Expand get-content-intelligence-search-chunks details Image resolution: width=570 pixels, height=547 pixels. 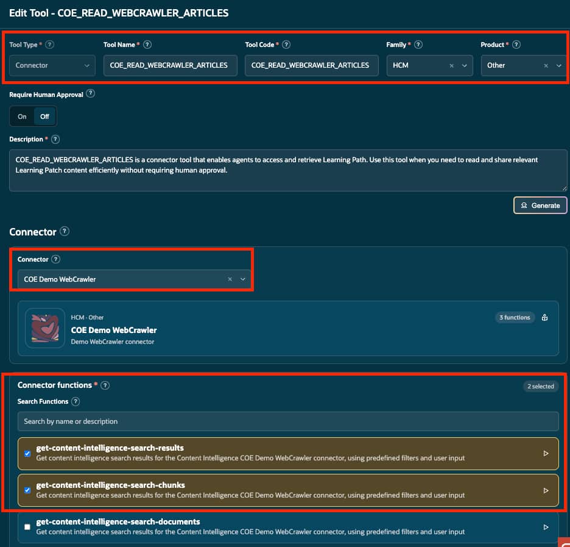tap(546, 490)
